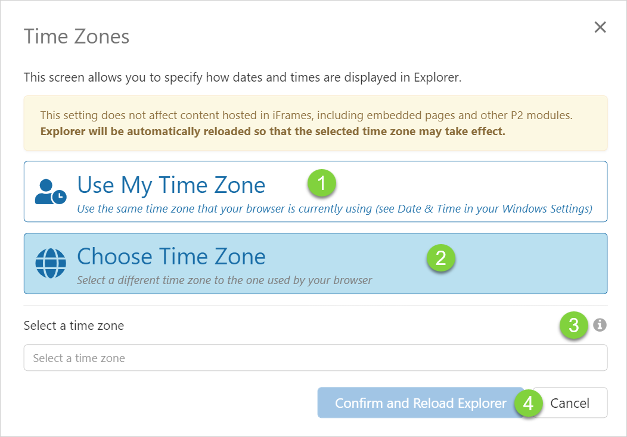Open the Select a time zone dropdown field
The image size is (627, 437).
(x=315, y=358)
